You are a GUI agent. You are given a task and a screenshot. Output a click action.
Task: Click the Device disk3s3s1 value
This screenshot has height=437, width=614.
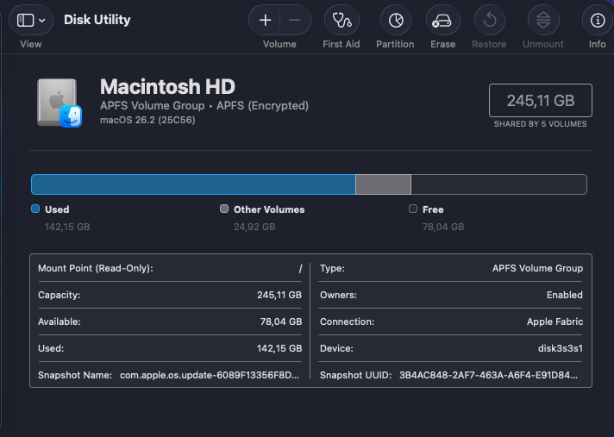tap(561, 348)
